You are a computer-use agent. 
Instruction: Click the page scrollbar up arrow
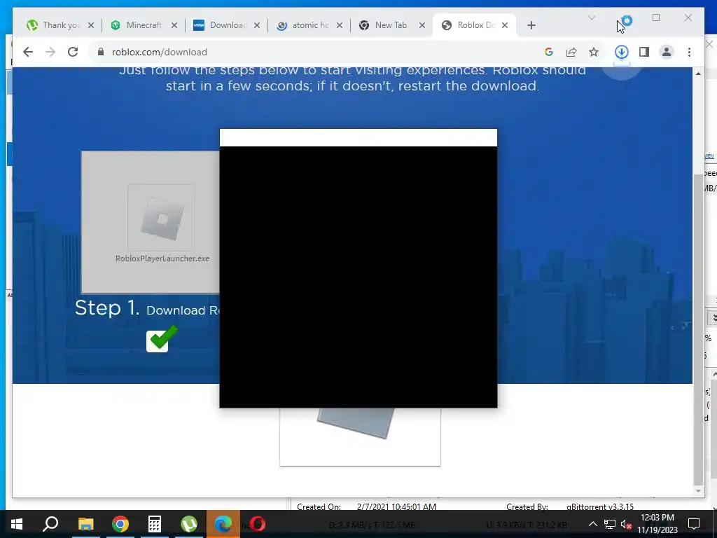[698, 74]
